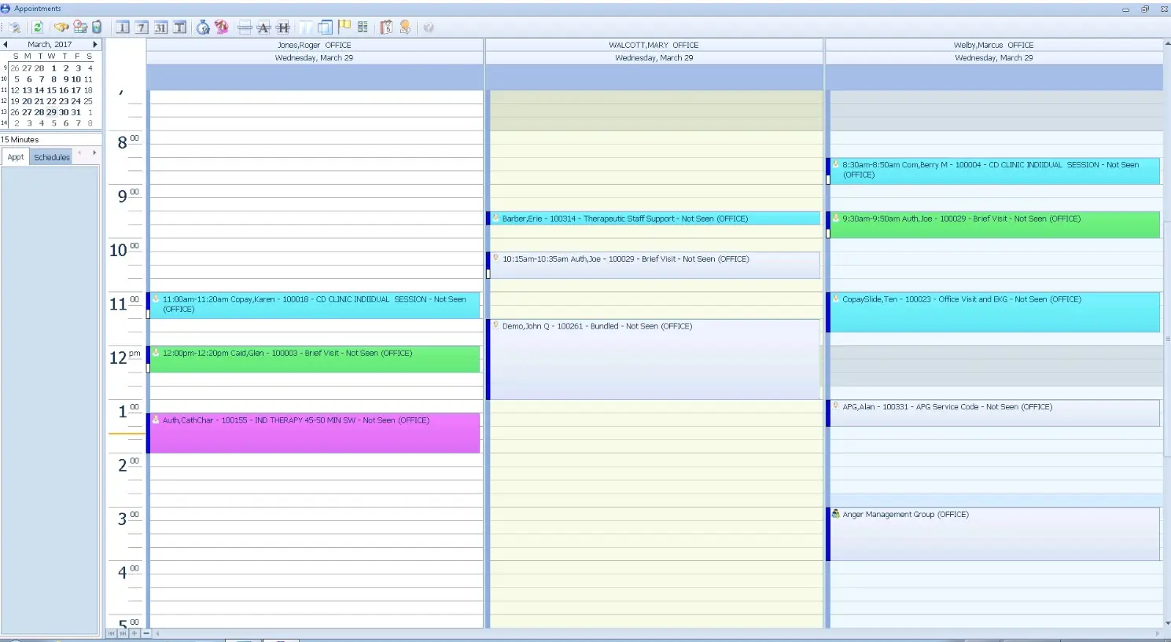Select the yellow flag toolbar icon
1171x642 pixels.
344,27
